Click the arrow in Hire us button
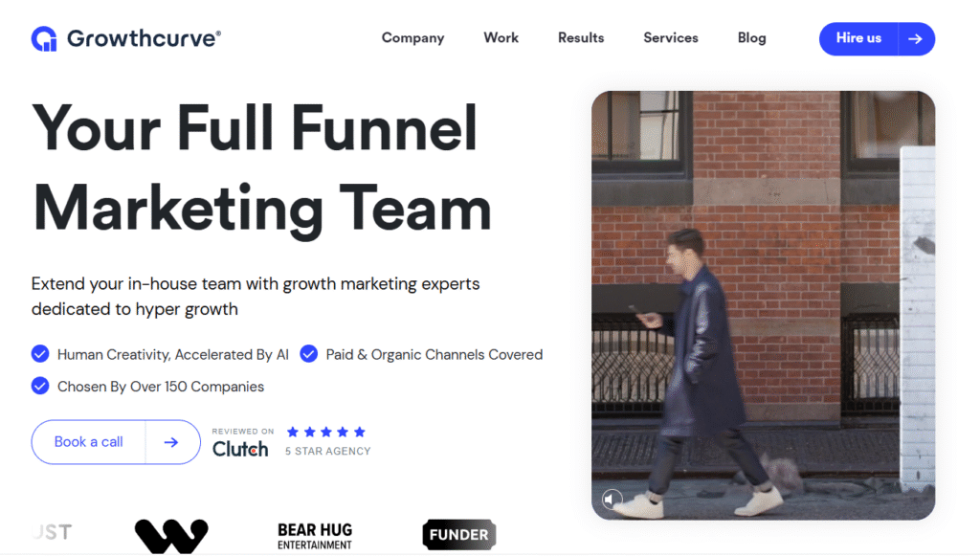 coord(915,38)
